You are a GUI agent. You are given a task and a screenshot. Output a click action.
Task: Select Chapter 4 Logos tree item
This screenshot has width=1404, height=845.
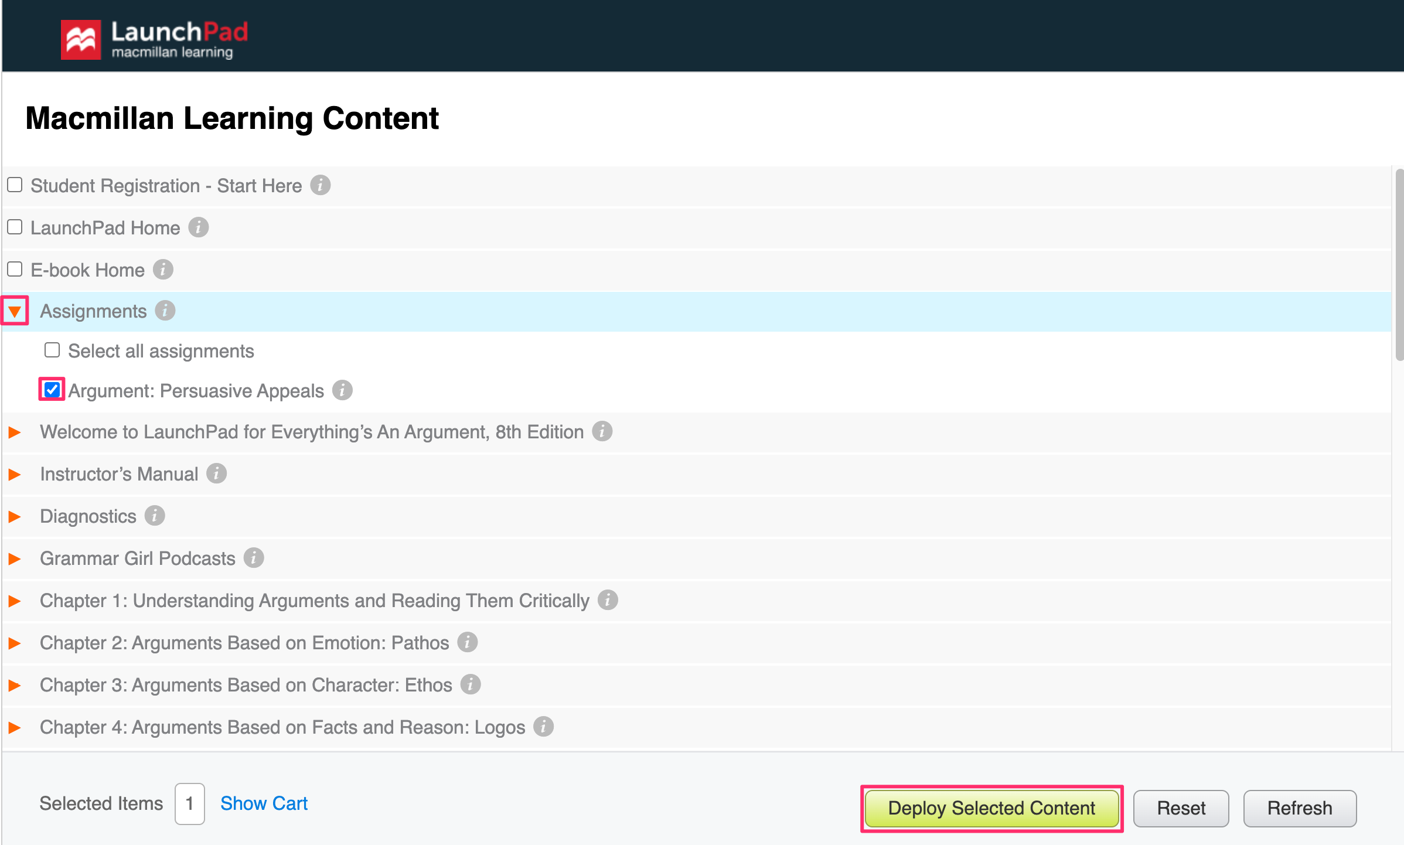coord(282,727)
